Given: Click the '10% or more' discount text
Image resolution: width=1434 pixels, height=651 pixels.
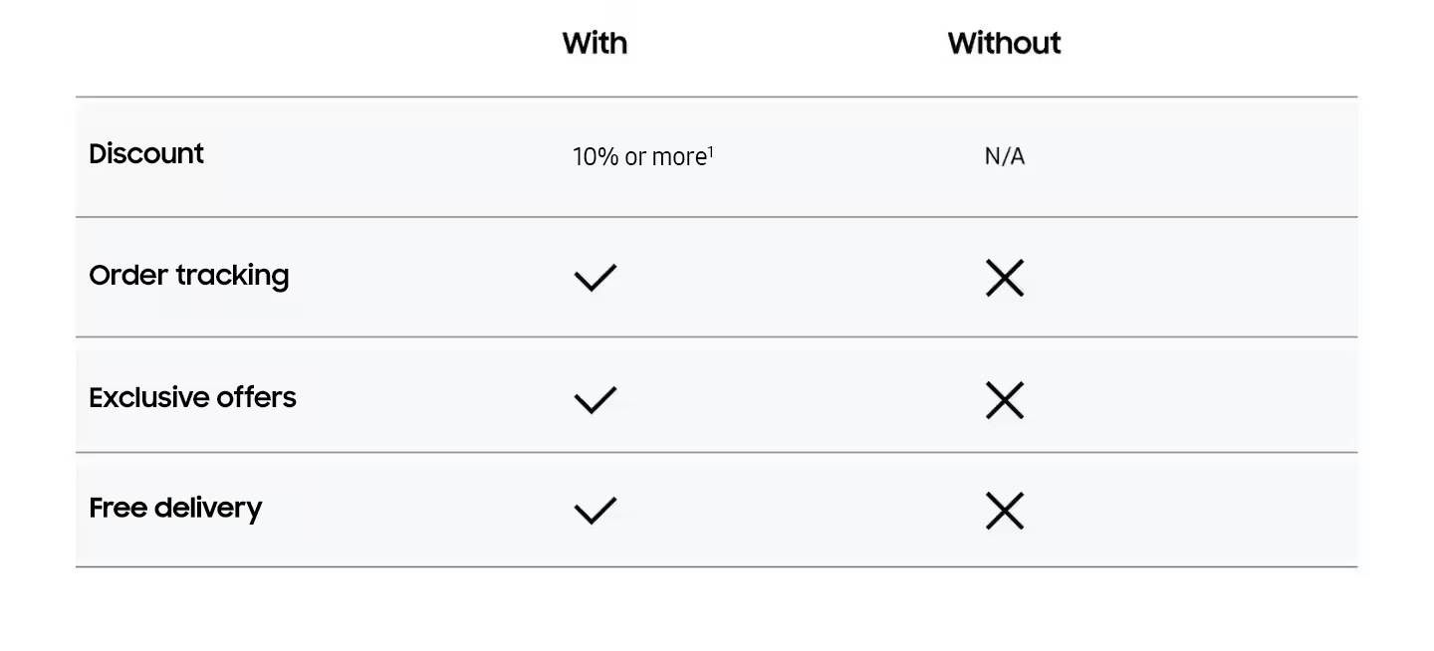Looking at the screenshot, I should click(x=638, y=157).
